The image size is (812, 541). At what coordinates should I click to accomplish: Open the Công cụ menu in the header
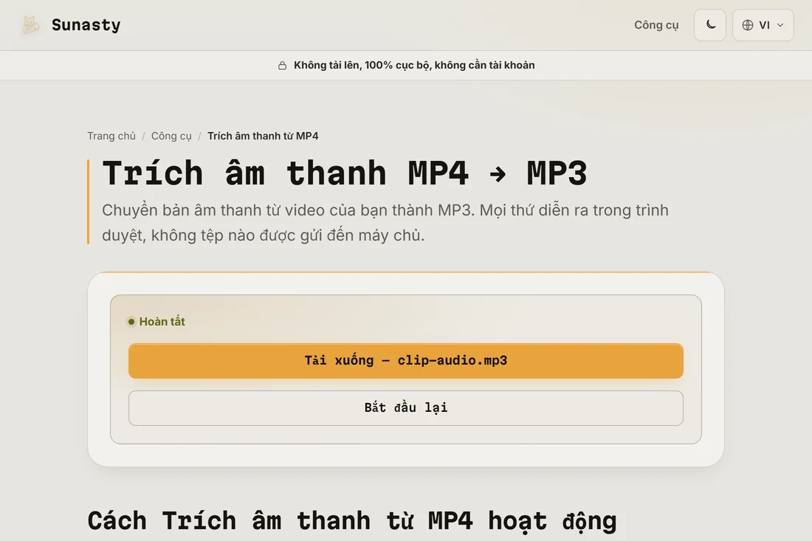click(x=656, y=25)
